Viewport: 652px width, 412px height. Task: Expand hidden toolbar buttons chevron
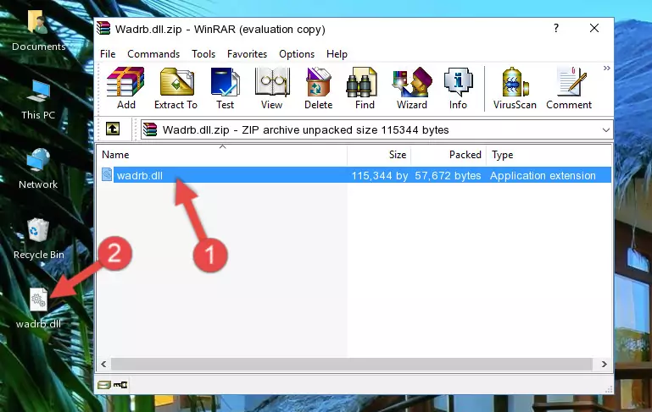coord(607,68)
